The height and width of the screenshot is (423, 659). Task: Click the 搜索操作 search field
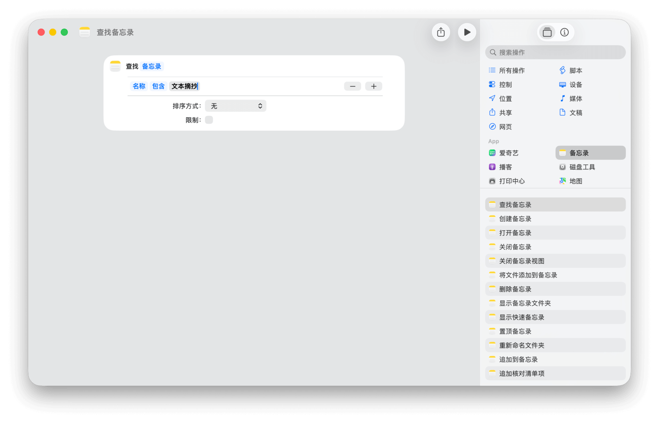[x=555, y=52]
